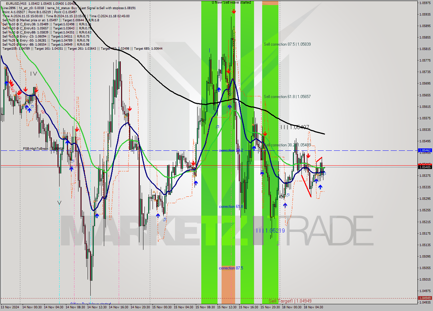This screenshot has width=433, height=311.
Task: Click the red 1.04949 price axis tag
Action: pyautogui.click(x=425, y=298)
